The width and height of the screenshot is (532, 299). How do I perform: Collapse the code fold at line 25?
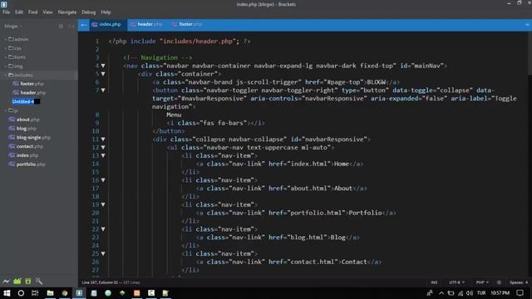pos(103,253)
